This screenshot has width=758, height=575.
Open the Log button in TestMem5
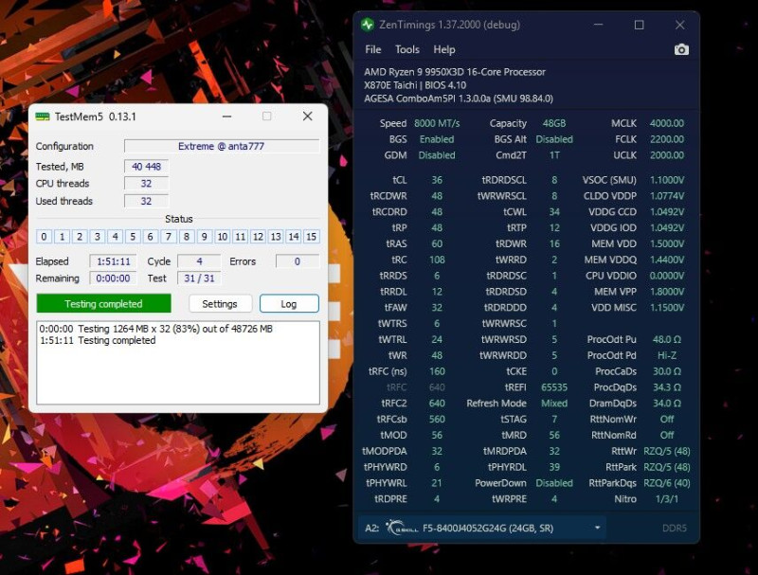pos(289,304)
